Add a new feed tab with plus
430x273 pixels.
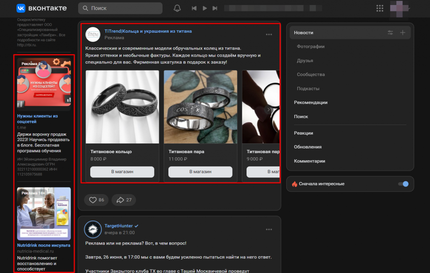(403, 33)
